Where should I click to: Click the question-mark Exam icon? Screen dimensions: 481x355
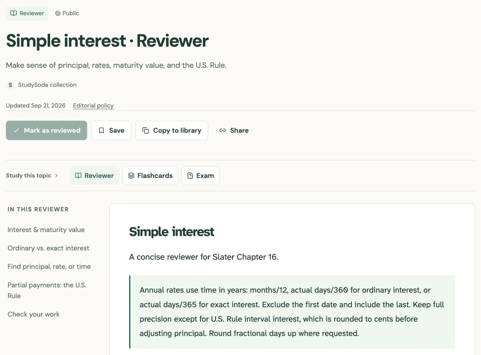pos(190,175)
